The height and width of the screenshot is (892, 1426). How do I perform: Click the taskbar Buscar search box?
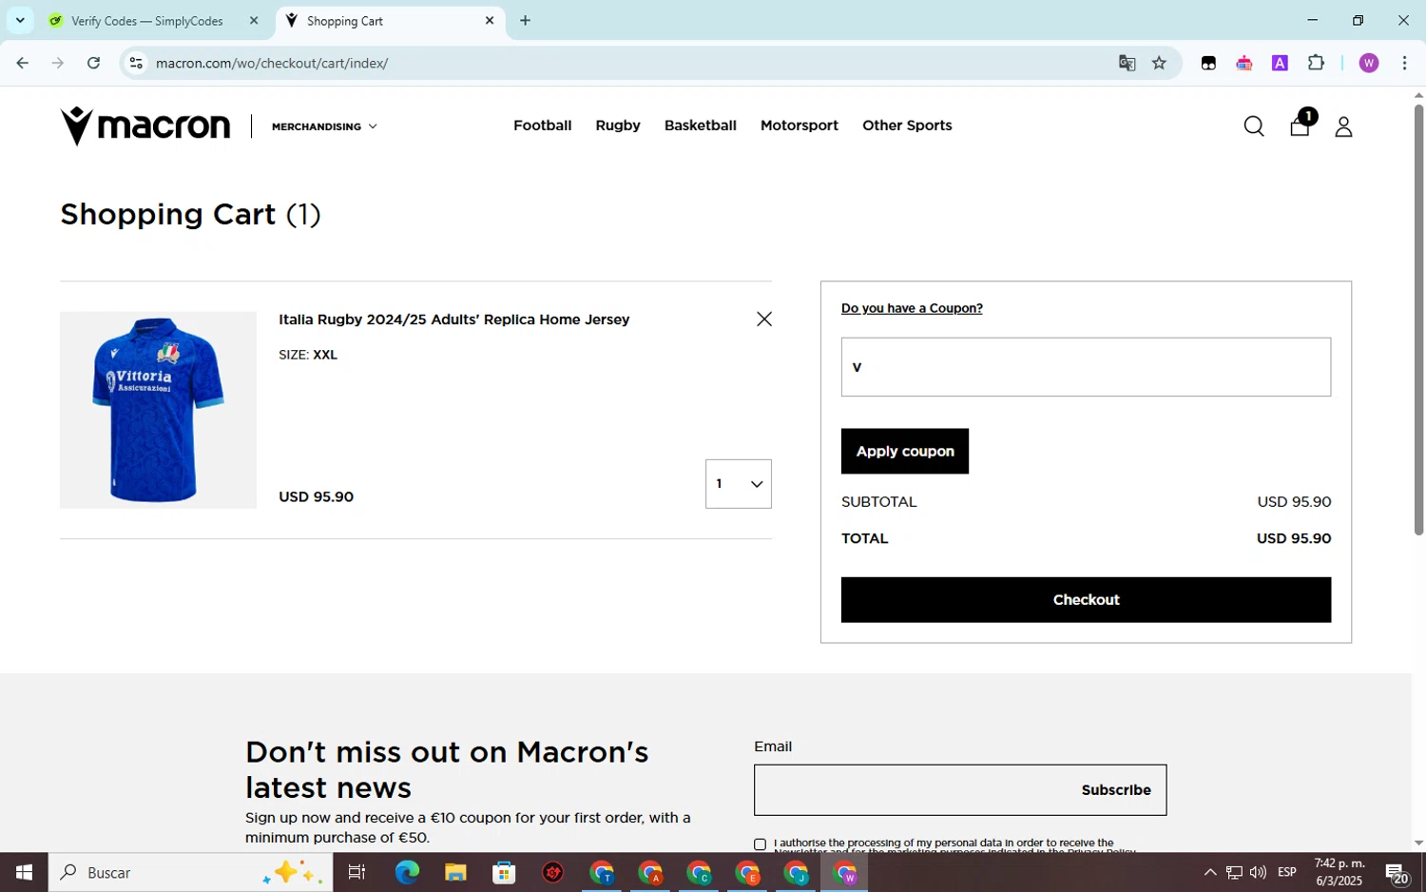190,872
